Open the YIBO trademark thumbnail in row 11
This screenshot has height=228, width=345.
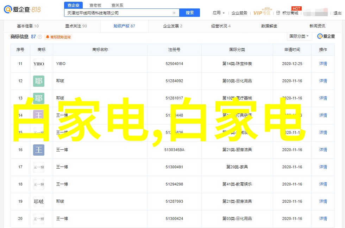[x=39, y=64]
